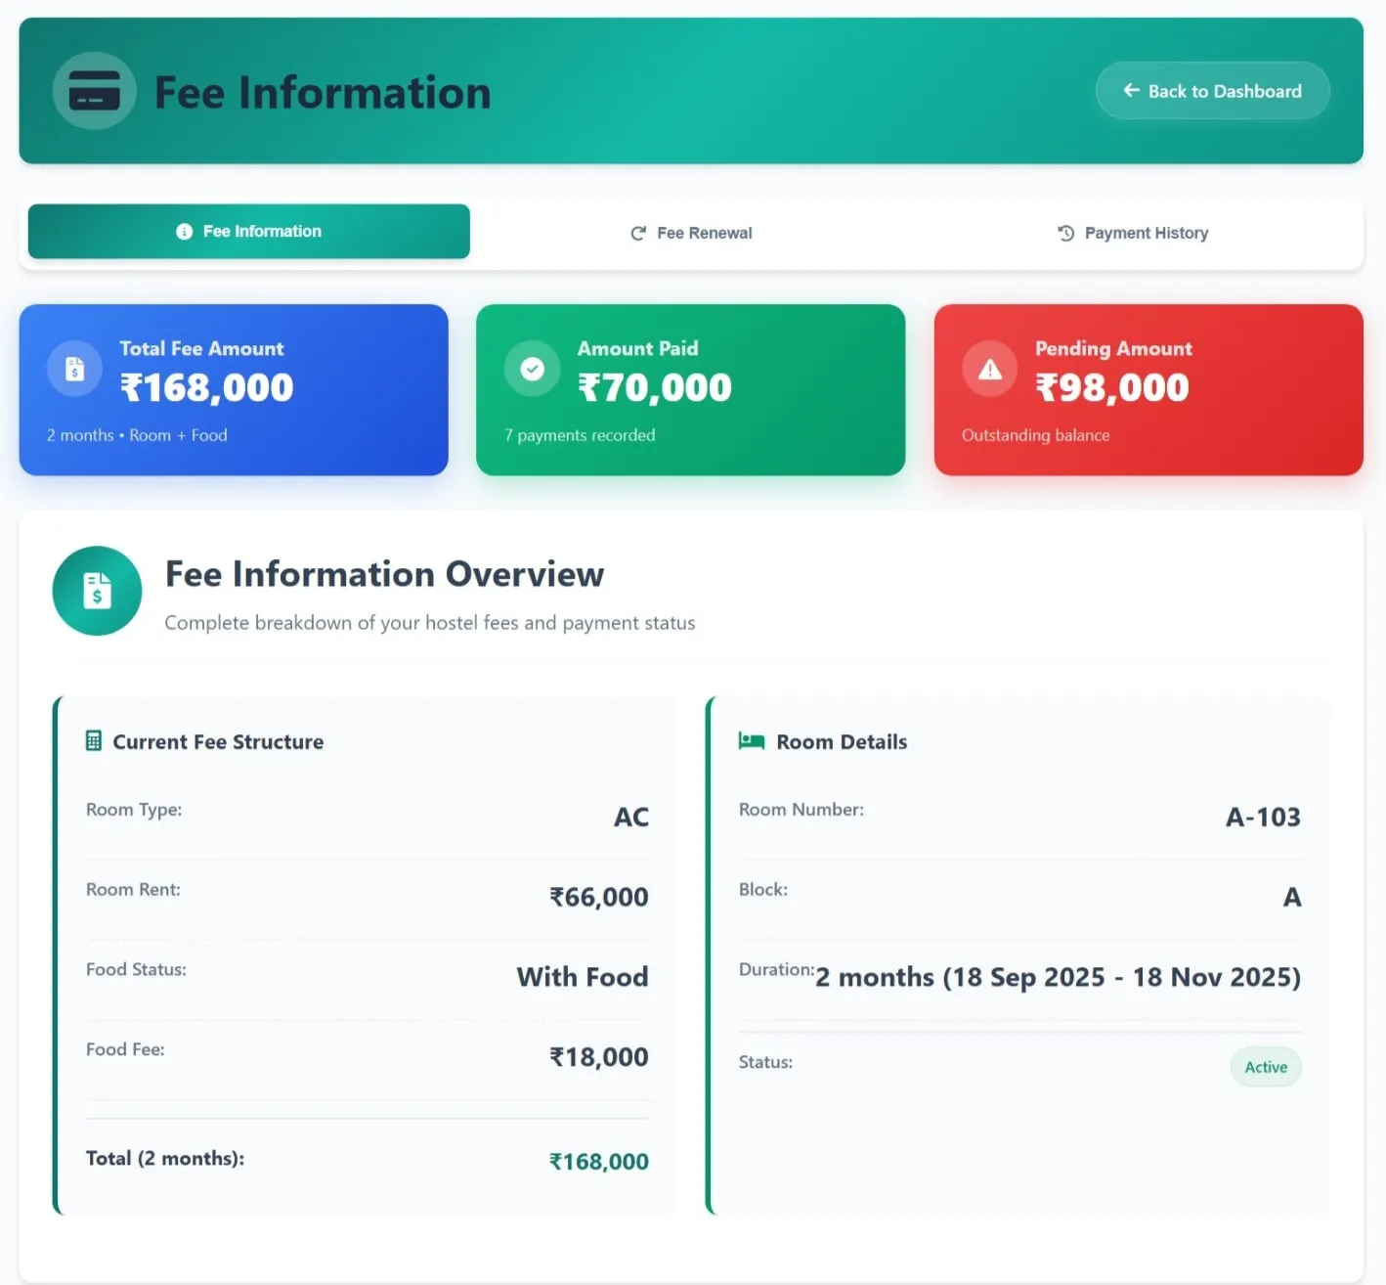Click the Total Fee Amount card
The image size is (1386, 1285).
click(x=233, y=390)
